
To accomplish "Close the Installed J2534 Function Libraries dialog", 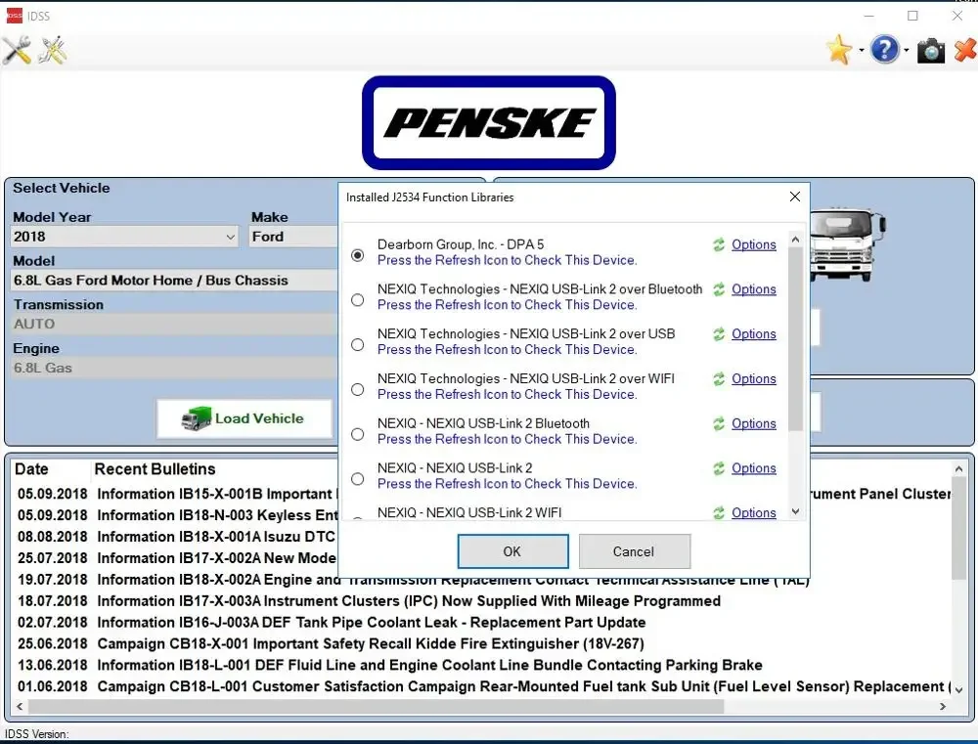I will (x=794, y=197).
